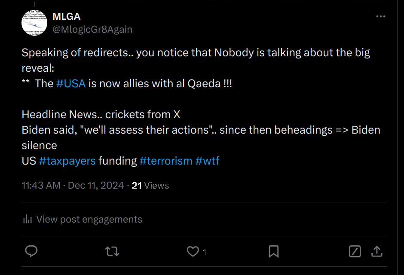Click the bar chart analytics icon
404x275 pixels.
28,220
